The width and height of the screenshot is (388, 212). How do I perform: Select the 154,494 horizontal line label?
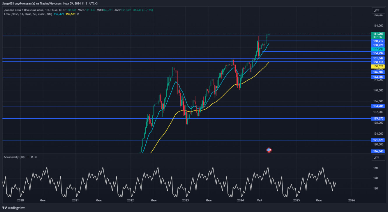pyautogui.click(x=378, y=53)
